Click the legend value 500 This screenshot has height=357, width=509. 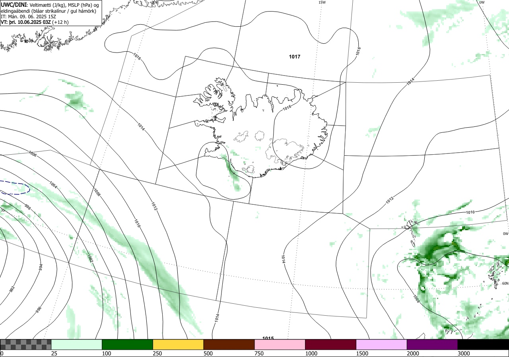click(x=208, y=353)
